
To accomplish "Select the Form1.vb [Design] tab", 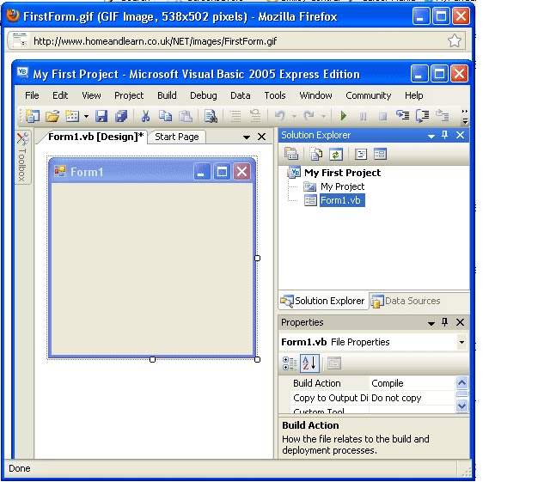I will coord(95,137).
